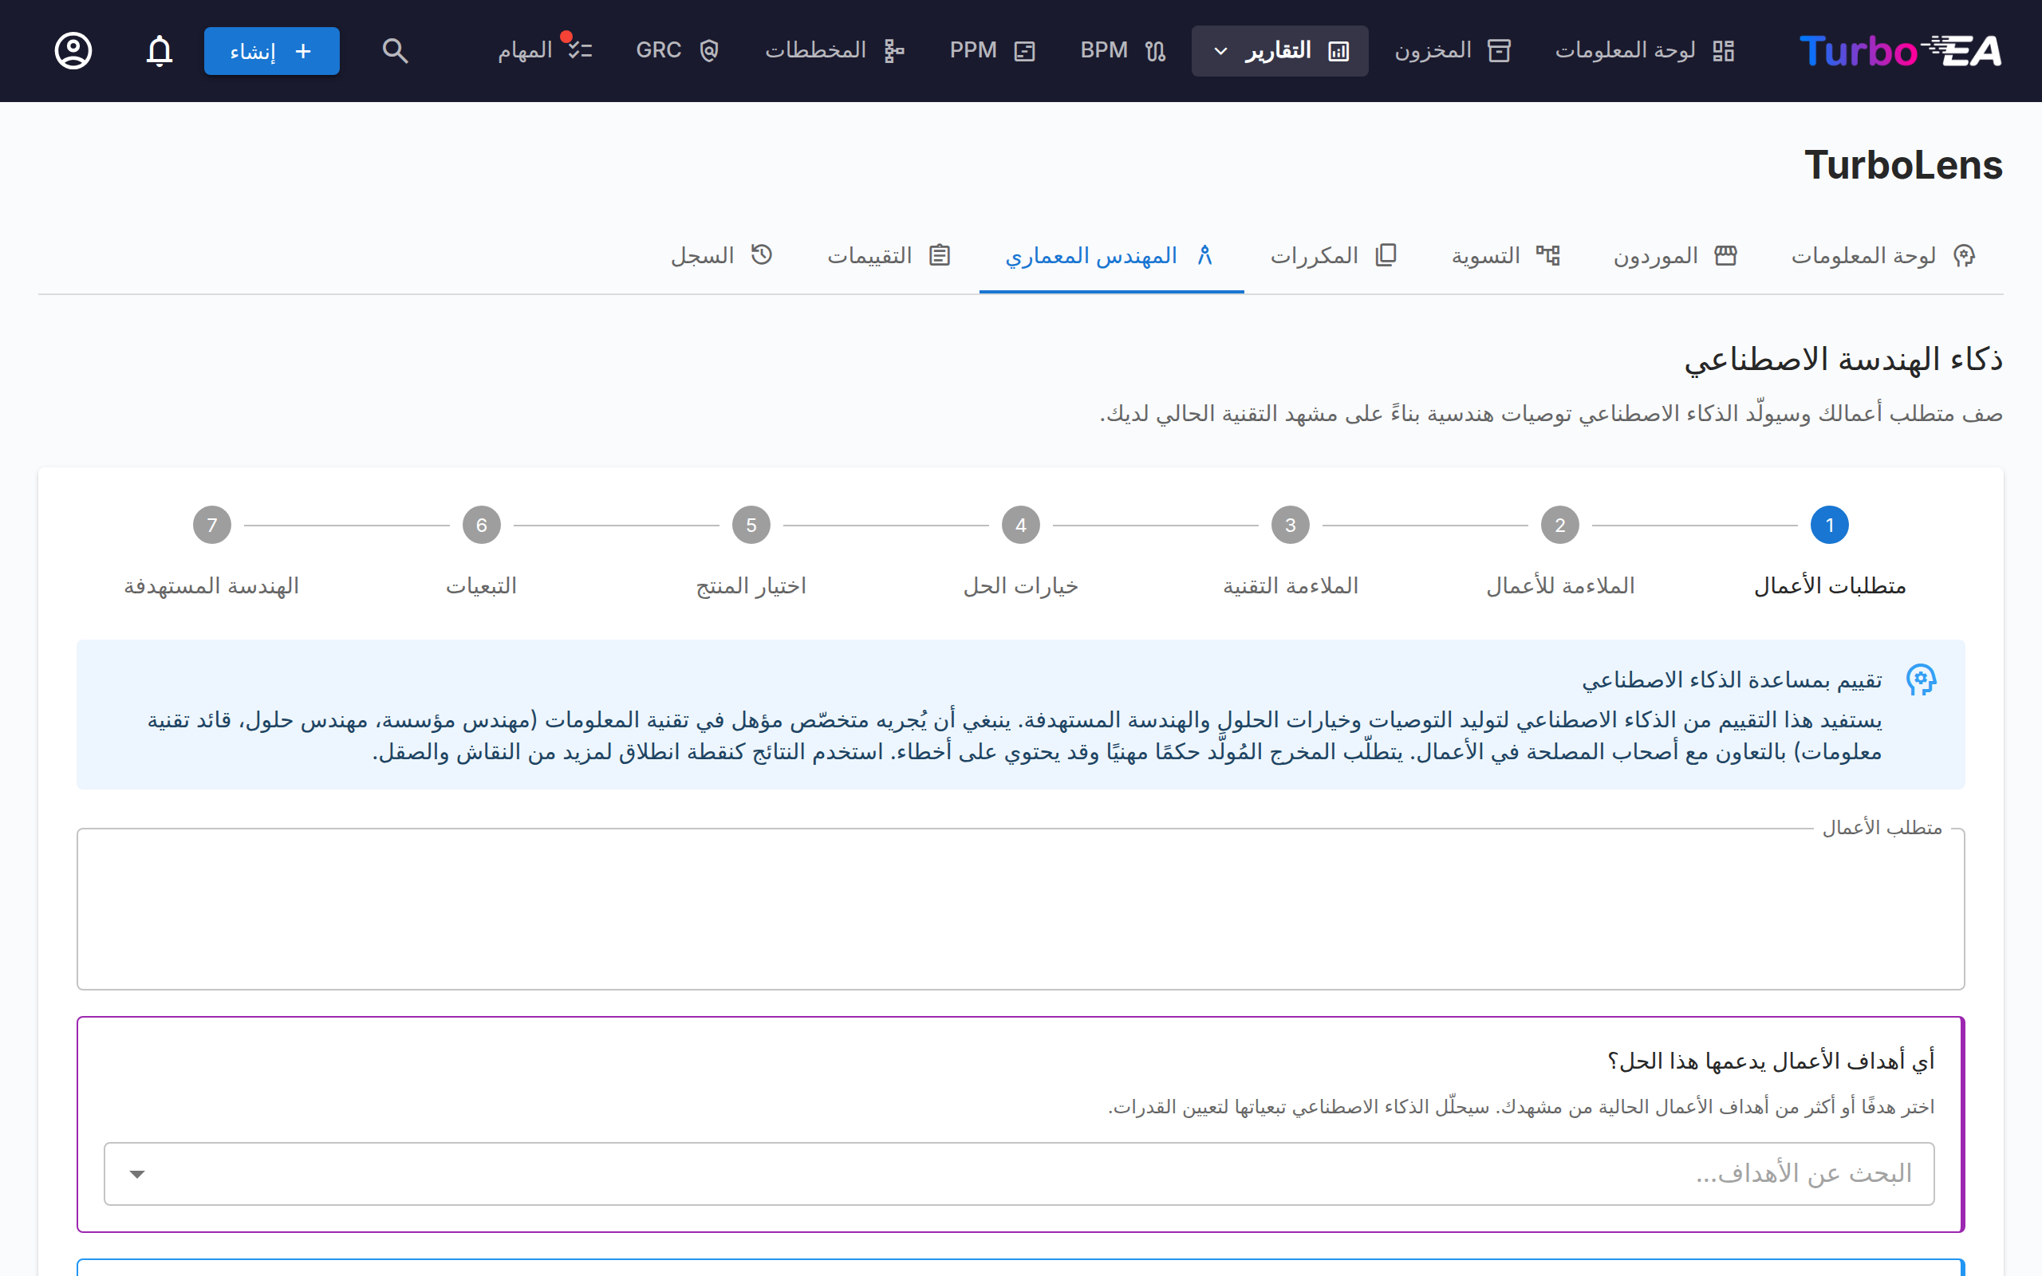This screenshot has width=2042, height=1276.
Task: Click the إنشاء create button
Action: point(272,50)
